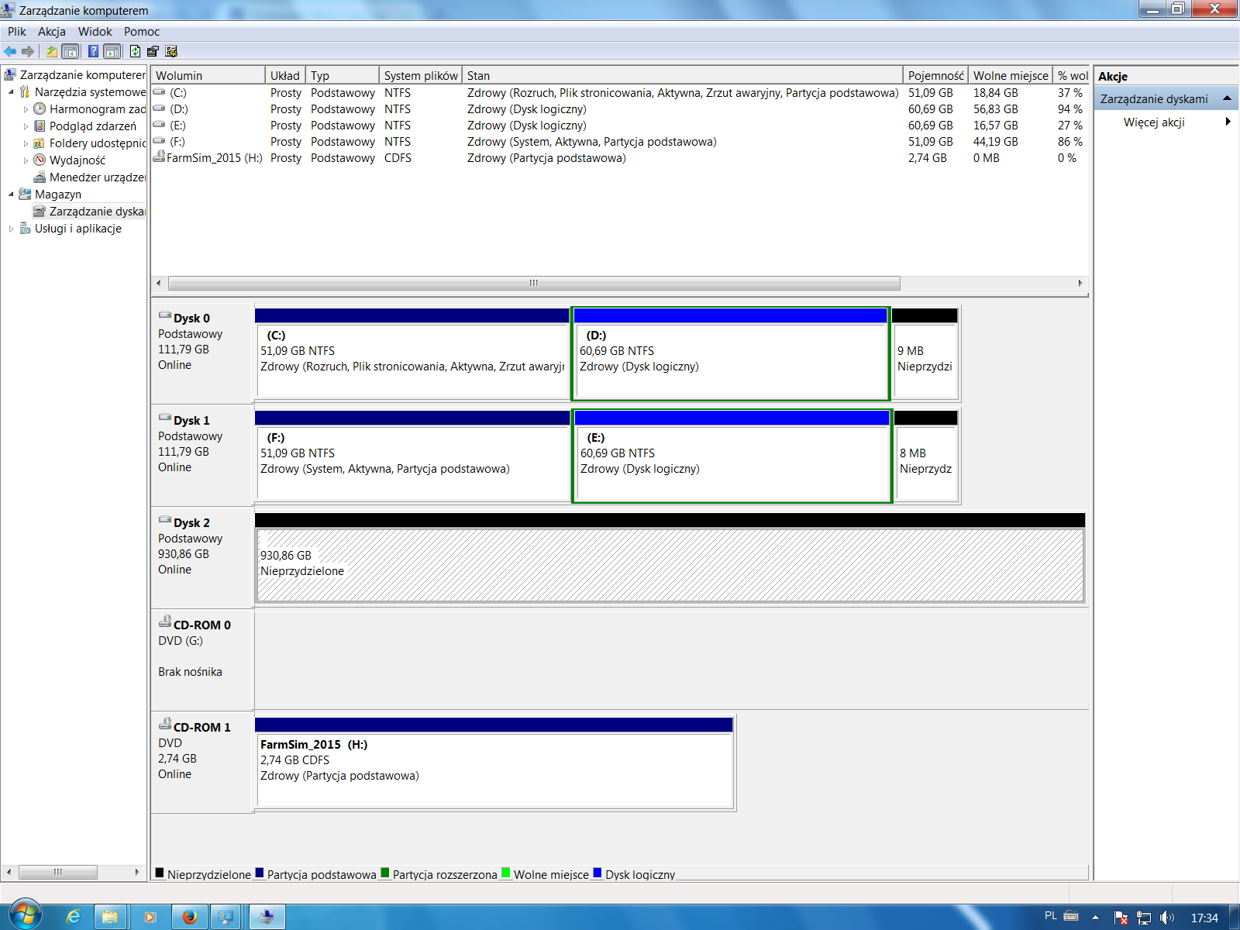Click the Usługi i aplikacje icon
Screen dimensions: 1240x930
click(x=25, y=229)
